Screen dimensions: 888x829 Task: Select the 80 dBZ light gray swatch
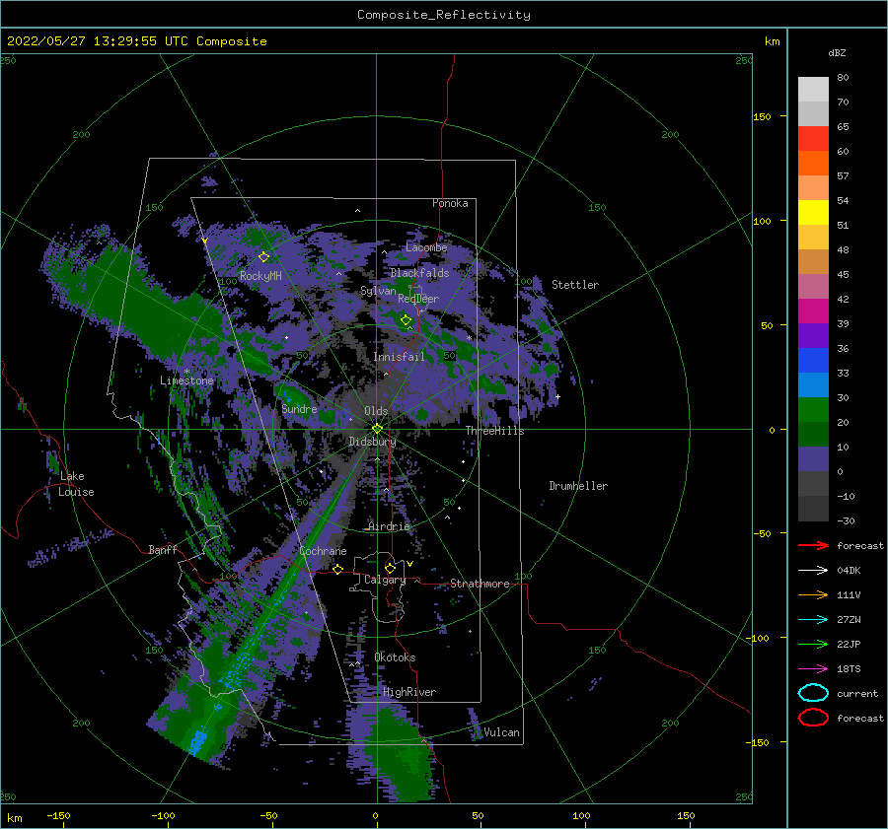click(813, 90)
